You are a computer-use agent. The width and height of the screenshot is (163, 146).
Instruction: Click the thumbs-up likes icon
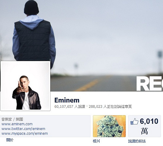point(134,122)
